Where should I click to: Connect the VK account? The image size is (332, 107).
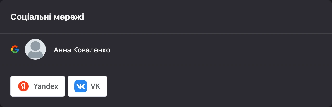pos(87,86)
